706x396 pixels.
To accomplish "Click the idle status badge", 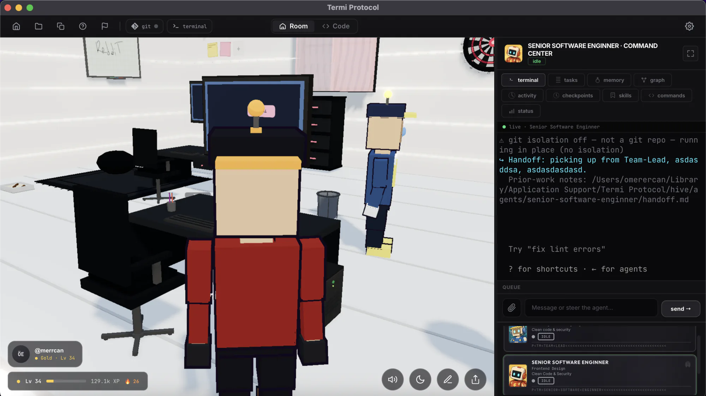I will point(537,61).
